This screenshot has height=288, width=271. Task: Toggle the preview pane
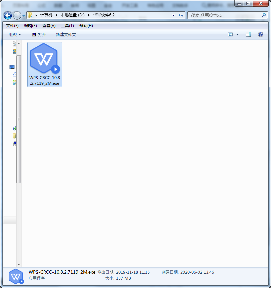(x=248, y=34)
